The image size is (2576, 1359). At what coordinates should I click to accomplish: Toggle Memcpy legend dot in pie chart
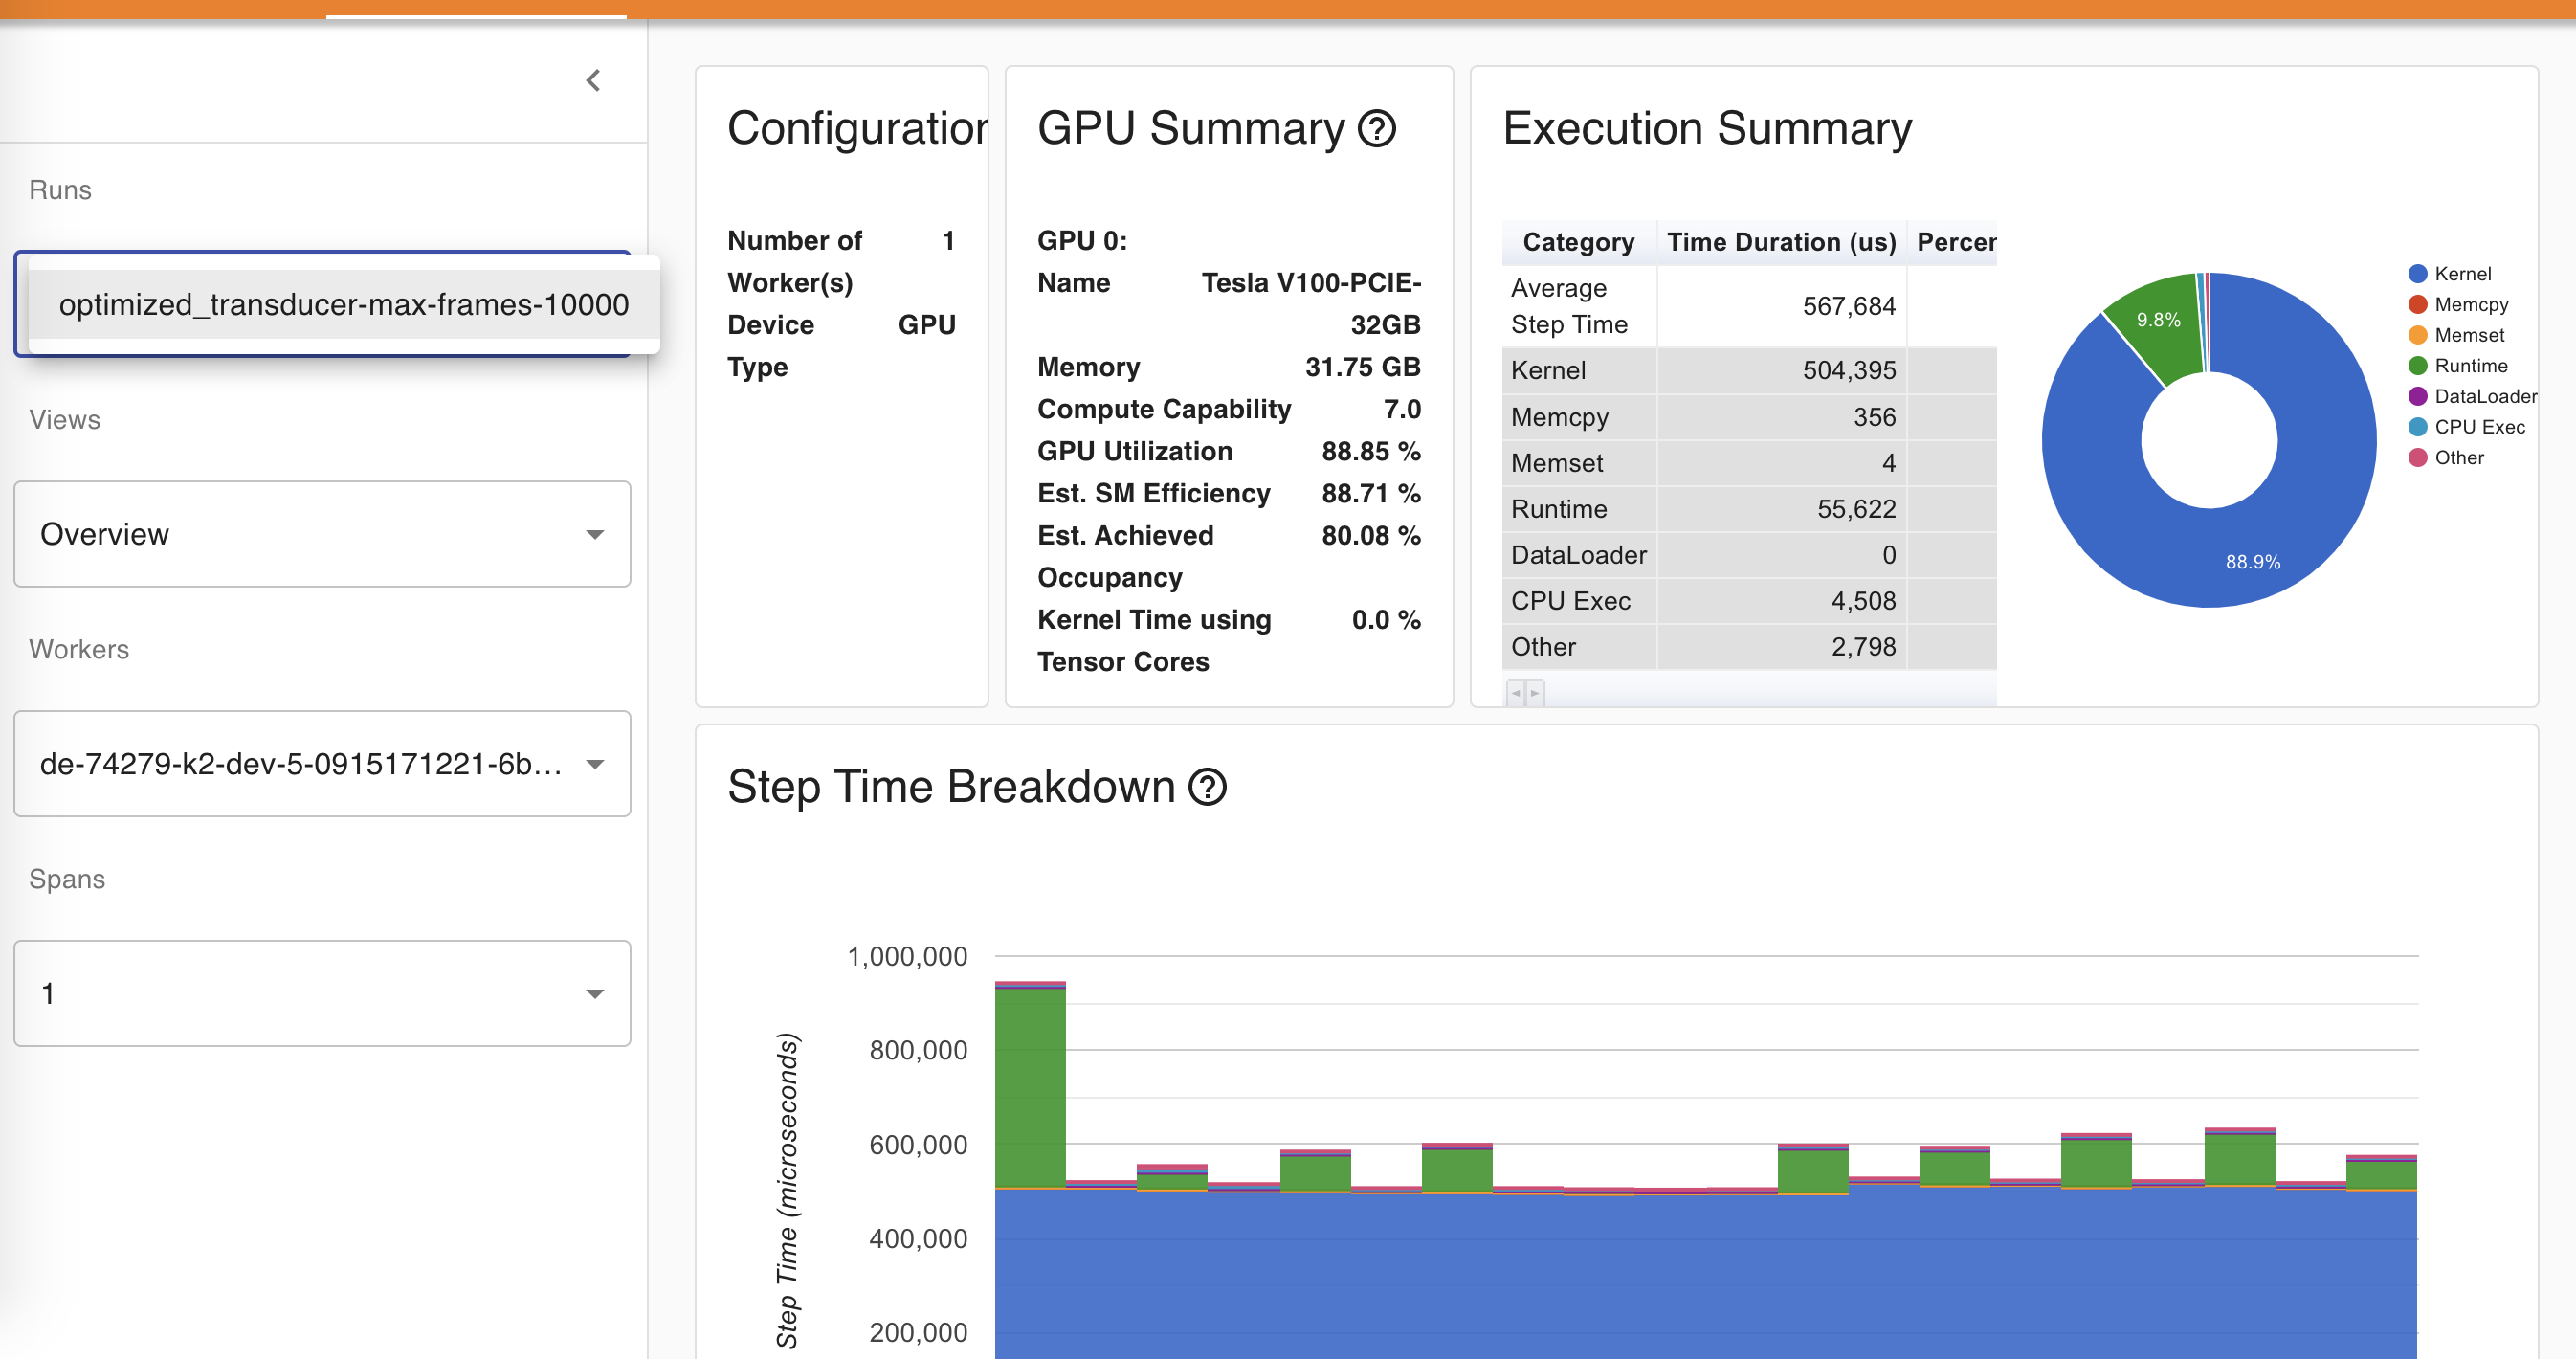point(2418,305)
